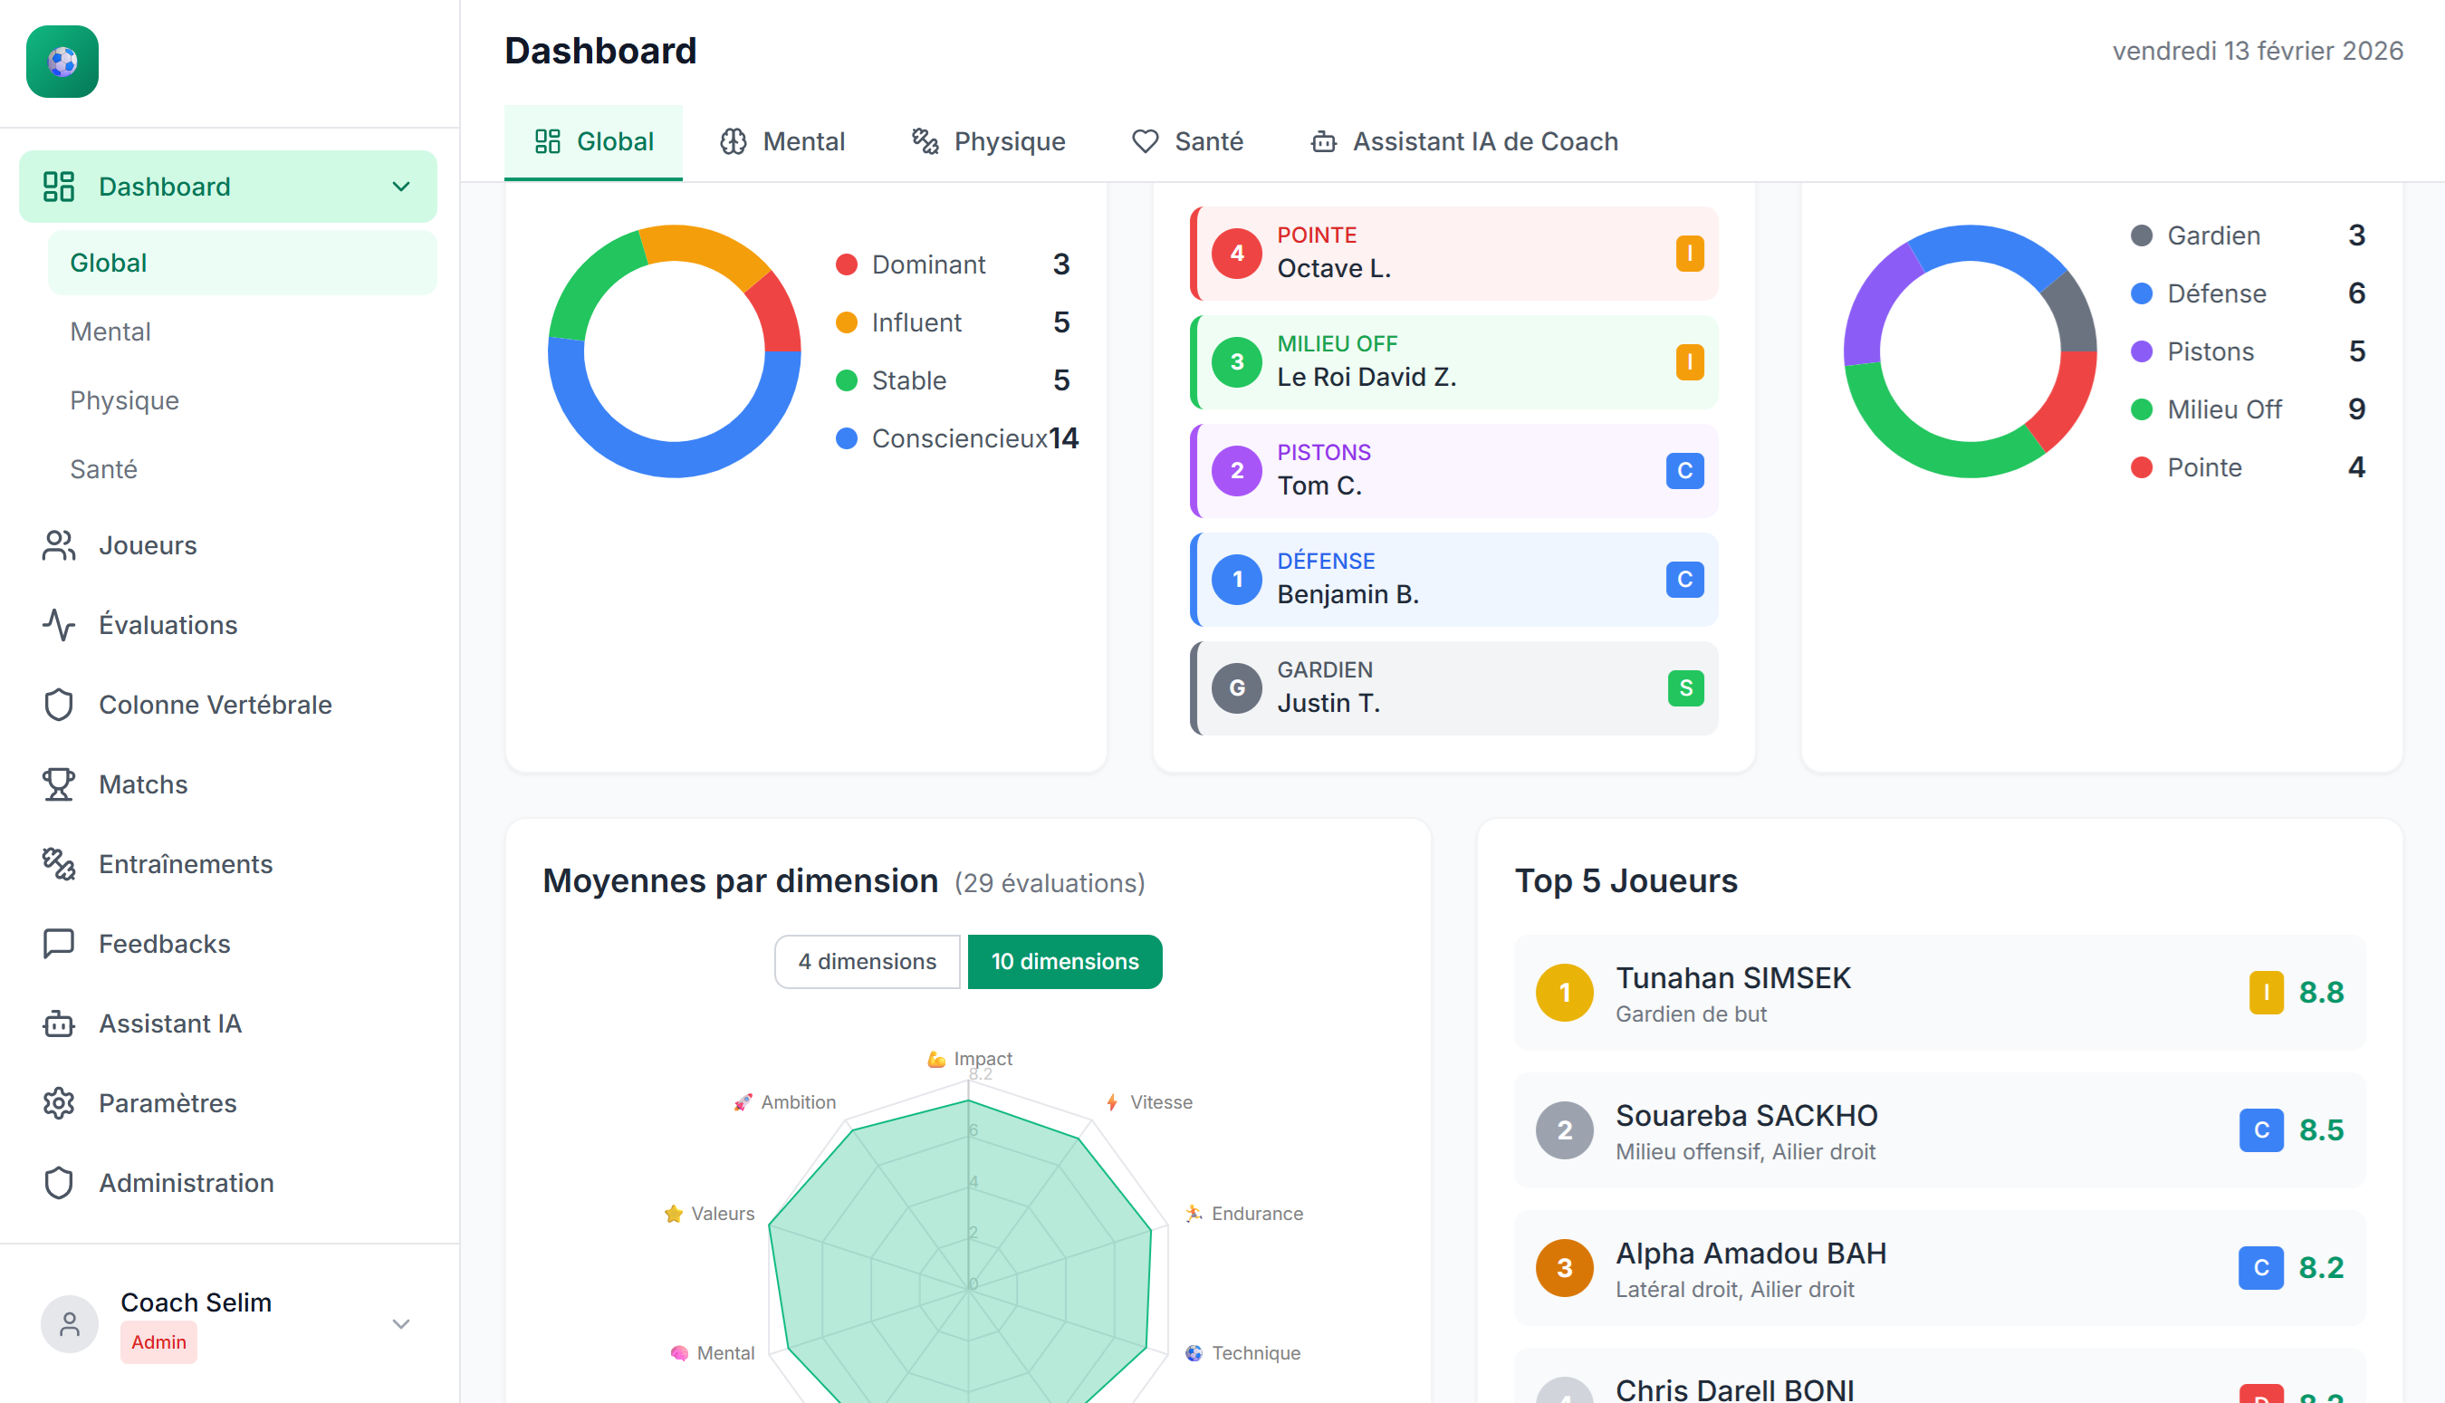Click the brain icon on Mental tab
Viewport: 2445px width, 1403px height.
(x=734, y=141)
